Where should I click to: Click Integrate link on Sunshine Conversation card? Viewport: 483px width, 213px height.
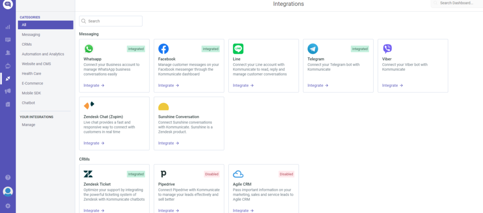click(168, 143)
